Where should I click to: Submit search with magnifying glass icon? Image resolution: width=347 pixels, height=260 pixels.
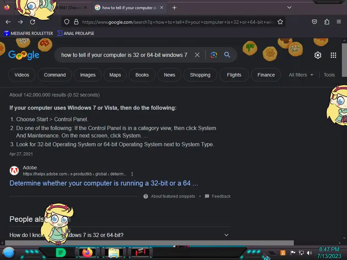(x=227, y=55)
